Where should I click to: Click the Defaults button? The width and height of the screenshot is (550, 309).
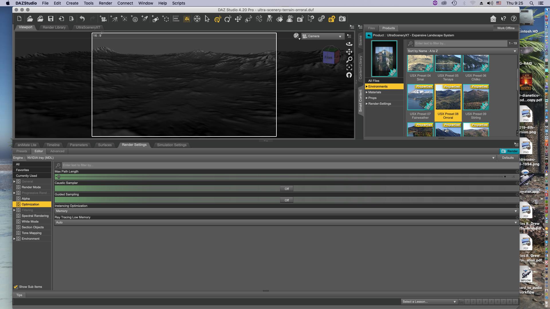[x=508, y=158]
